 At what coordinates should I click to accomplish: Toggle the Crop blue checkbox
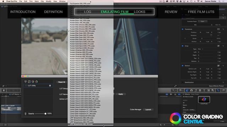point(183,46)
